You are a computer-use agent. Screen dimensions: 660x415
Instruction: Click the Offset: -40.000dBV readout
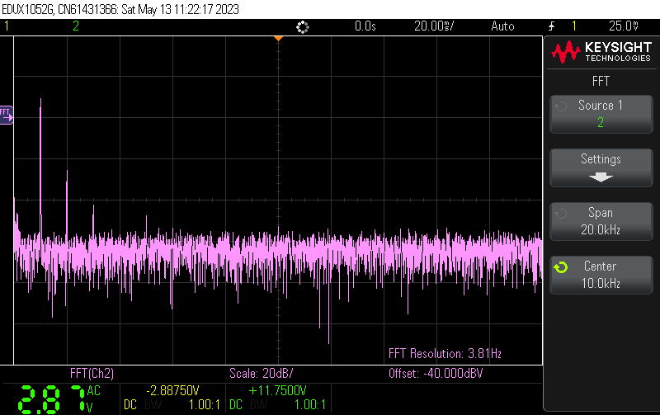436,373
